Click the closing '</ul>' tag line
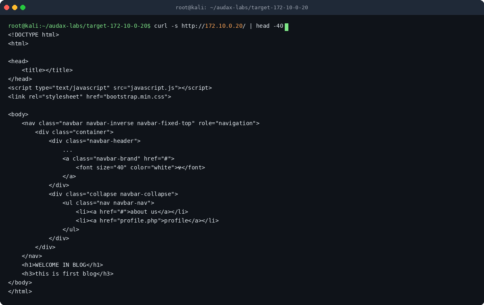 point(71,229)
